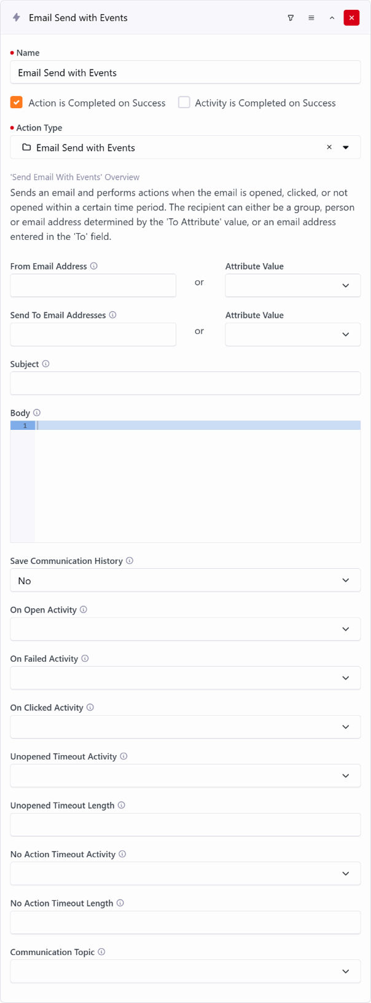
Task: Open the Communication Topic dropdown
Action: pyautogui.click(x=185, y=971)
